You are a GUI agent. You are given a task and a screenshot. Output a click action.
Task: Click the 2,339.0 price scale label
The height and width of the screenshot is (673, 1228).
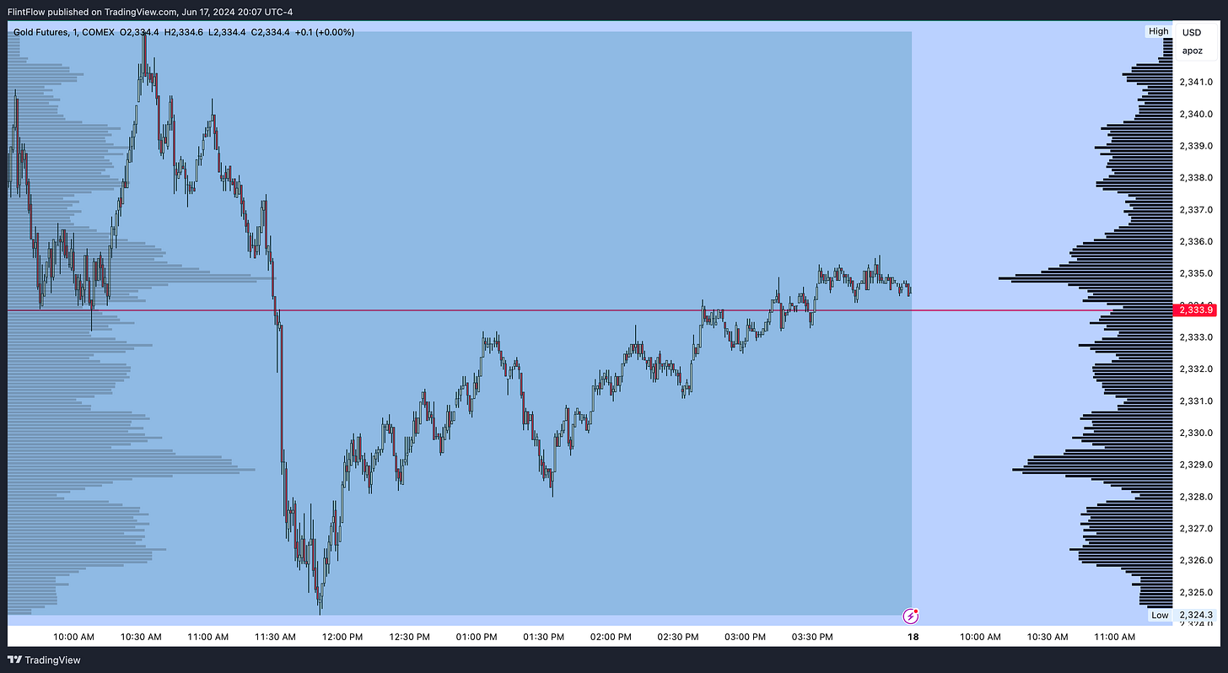(x=1196, y=146)
